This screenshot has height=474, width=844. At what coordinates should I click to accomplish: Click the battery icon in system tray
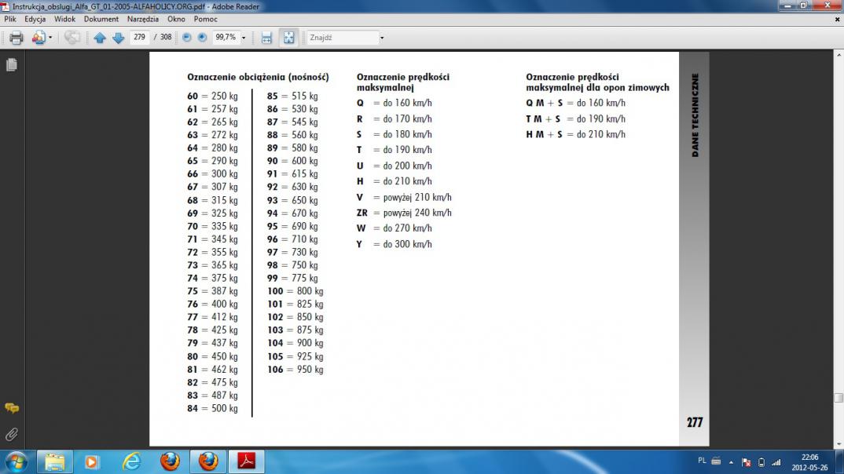pyautogui.click(x=761, y=461)
